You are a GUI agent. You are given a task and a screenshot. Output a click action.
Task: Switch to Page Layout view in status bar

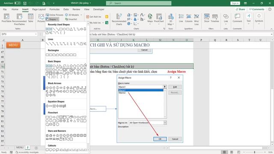coord(231,152)
